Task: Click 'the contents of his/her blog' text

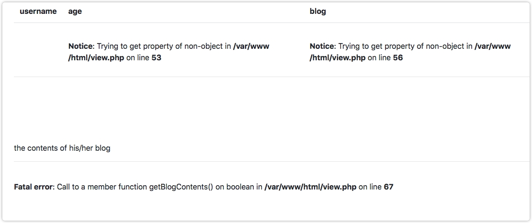Action: 62,148
